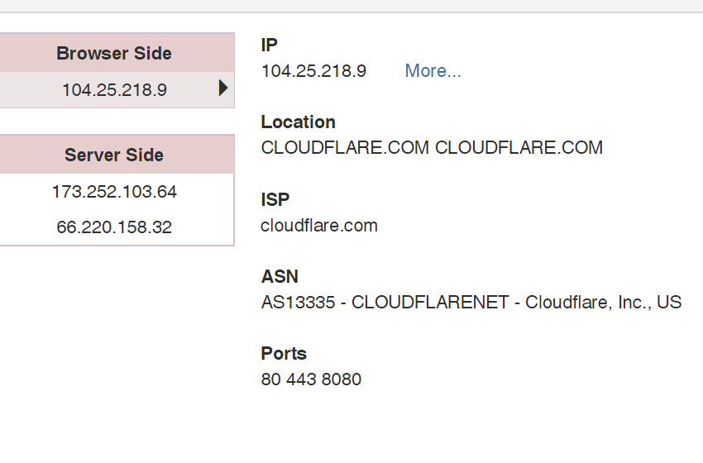This screenshot has height=463, width=703.
Task: Click the ASN heading
Action: point(280,276)
